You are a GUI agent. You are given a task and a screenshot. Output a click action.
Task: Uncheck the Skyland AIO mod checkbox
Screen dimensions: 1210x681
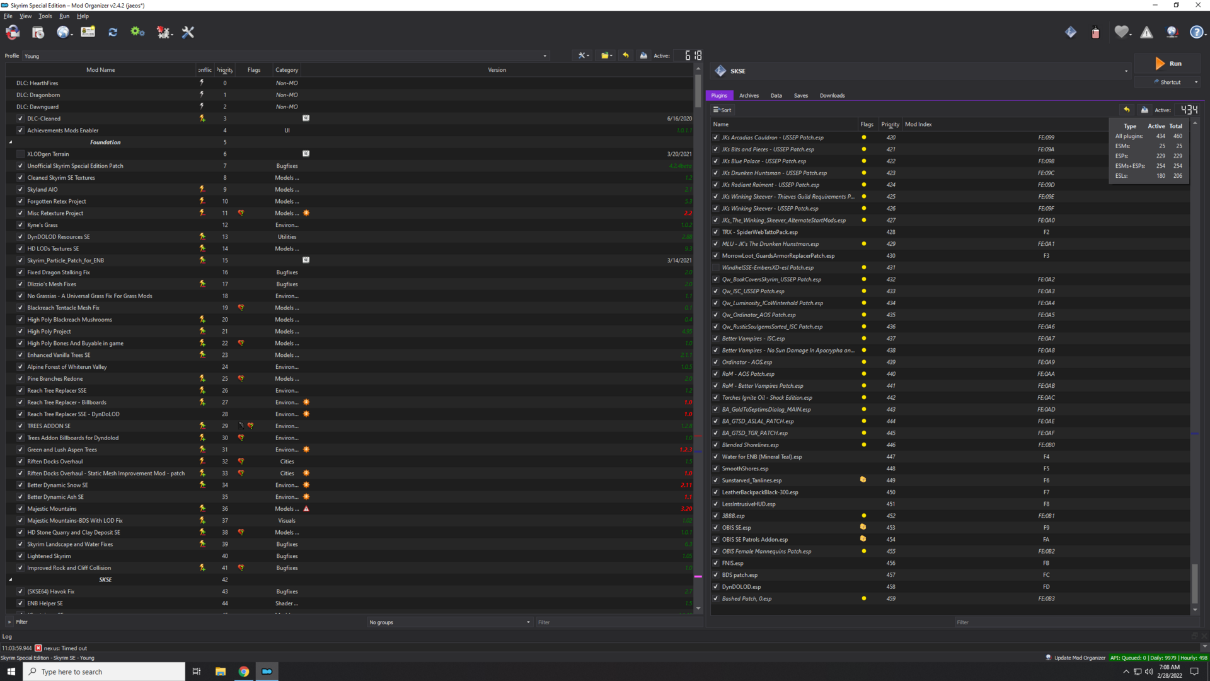click(20, 189)
